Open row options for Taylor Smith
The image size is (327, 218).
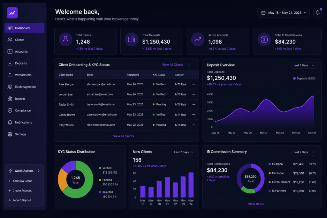[x=193, y=104]
